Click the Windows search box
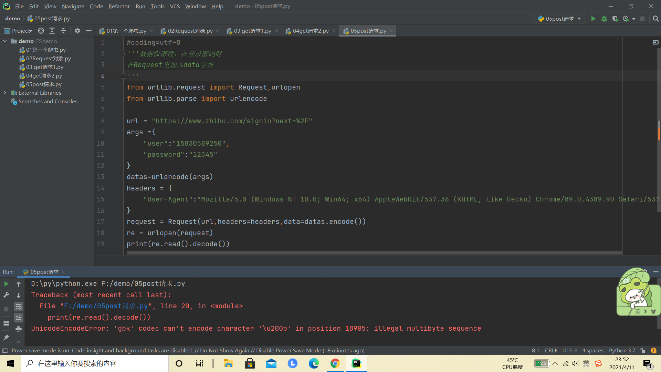 (95, 363)
